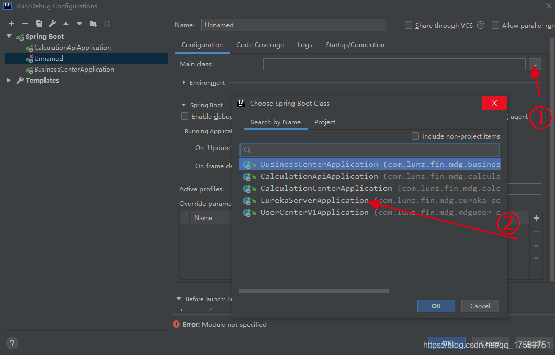555x355 pixels.
Task: Expand the Templates tree node
Action: 9,81
